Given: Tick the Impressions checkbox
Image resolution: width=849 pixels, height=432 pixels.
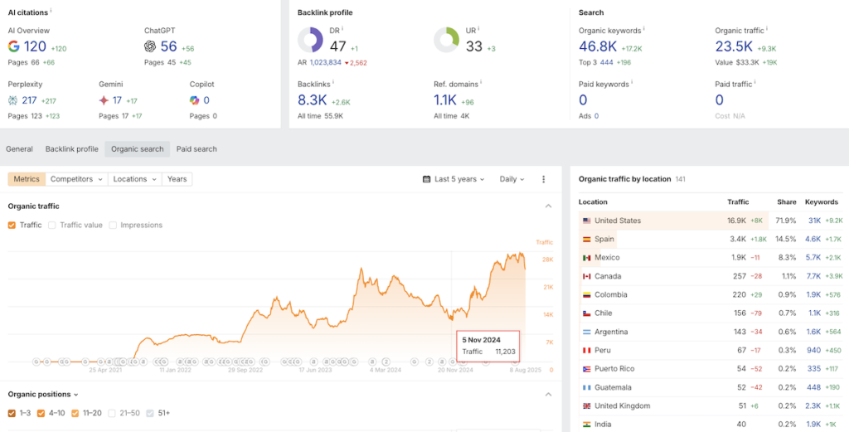Looking at the screenshot, I should coord(112,225).
